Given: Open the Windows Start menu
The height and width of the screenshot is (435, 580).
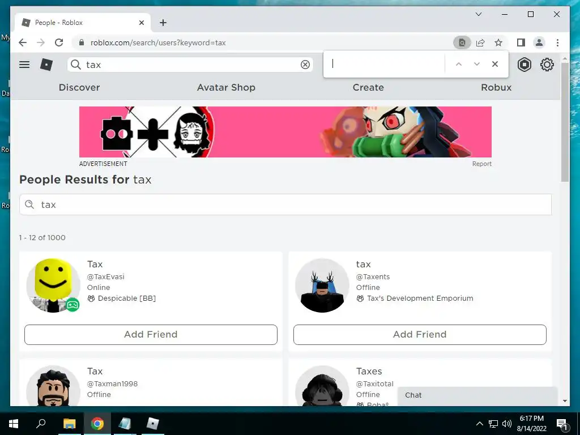Looking at the screenshot, I should click(14, 424).
